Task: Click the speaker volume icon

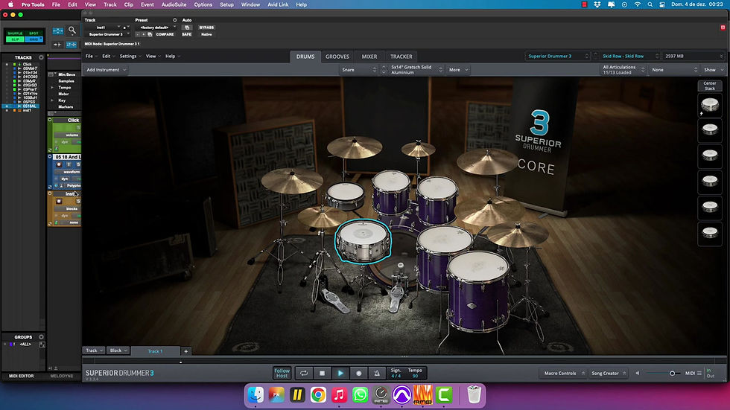Action: (638, 373)
